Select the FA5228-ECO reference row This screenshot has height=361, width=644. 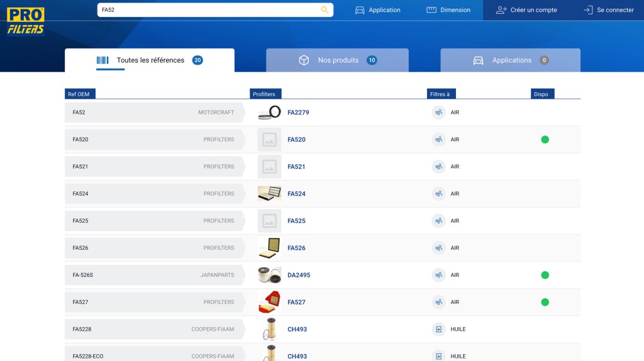[155, 355]
